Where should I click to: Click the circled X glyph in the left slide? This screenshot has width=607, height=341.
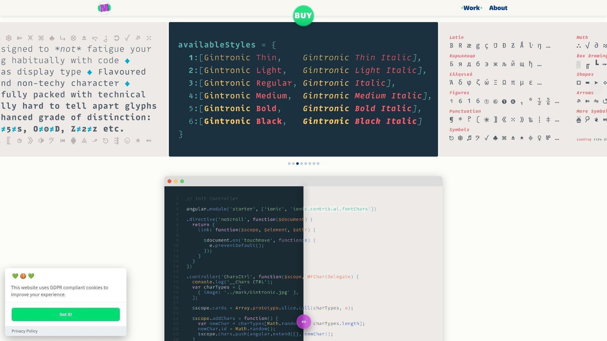[x=73, y=38]
